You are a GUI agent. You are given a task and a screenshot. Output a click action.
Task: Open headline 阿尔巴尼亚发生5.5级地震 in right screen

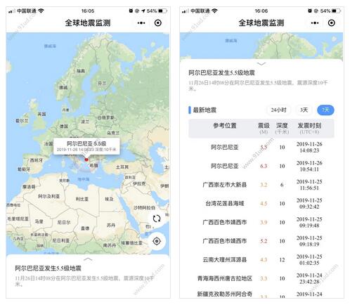[221, 73]
